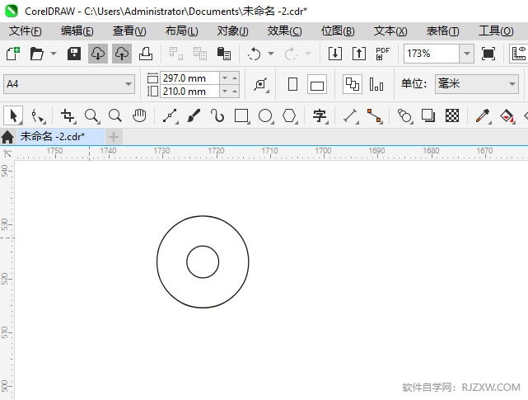Open the 布局(L) menu
Viewport: 528px width, 400px height.
click(181, 31)
